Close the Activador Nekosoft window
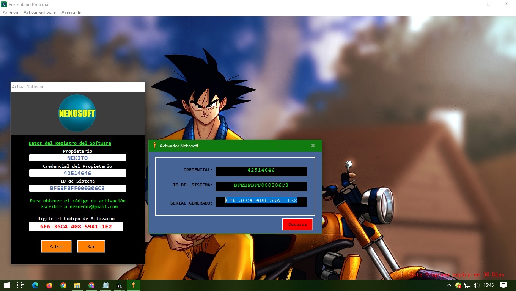This screenshot has width=516, height=291. pos(313,145)
